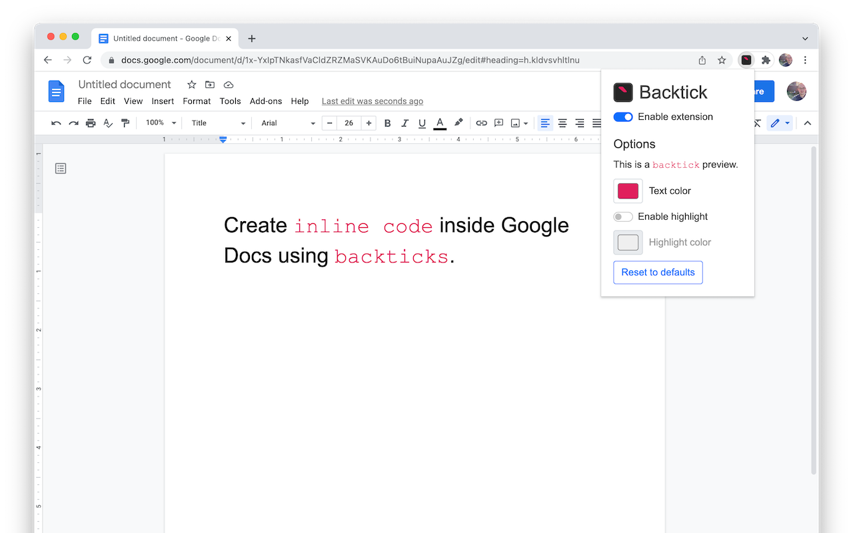Viewport: 853px width, 533px height.
Task: Move the document with folder icon
Action: pos(210,85)
